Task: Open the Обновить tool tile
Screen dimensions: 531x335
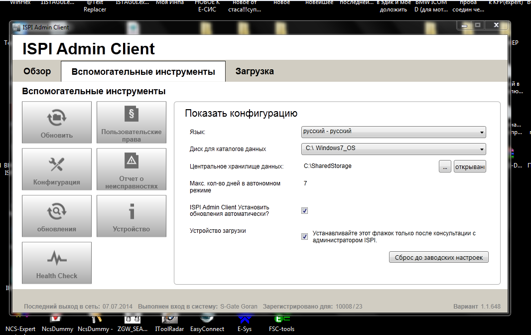Action: pos(57,123)
